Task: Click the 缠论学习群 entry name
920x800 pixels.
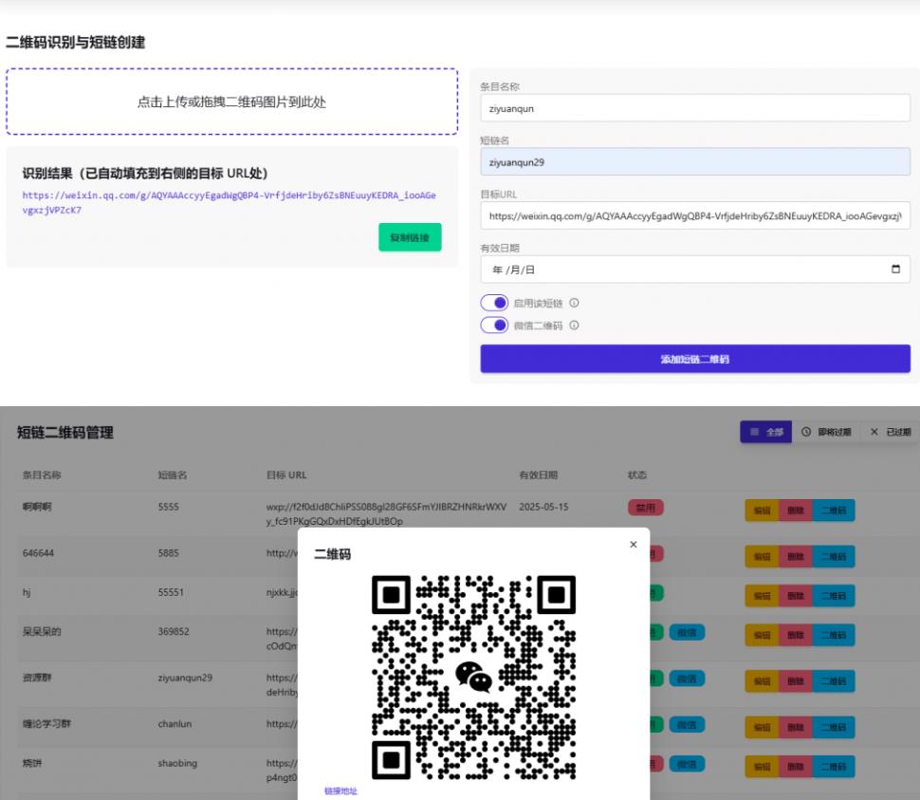Action: click(x=46, y=724)
